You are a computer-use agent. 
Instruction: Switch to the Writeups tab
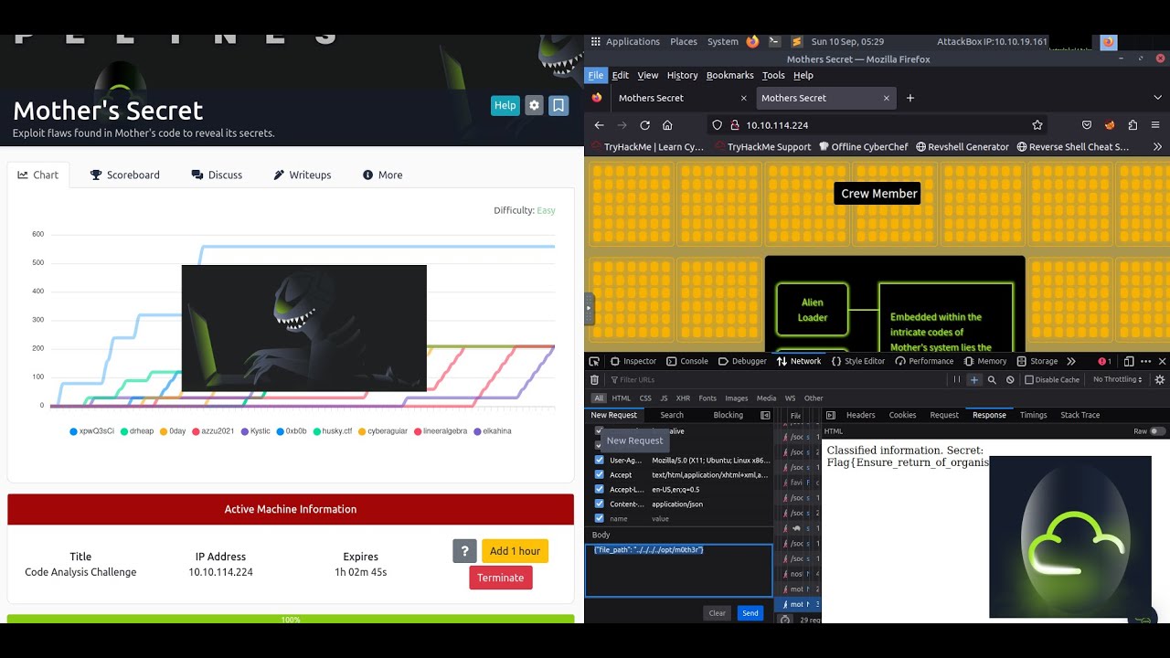[301, 175]
